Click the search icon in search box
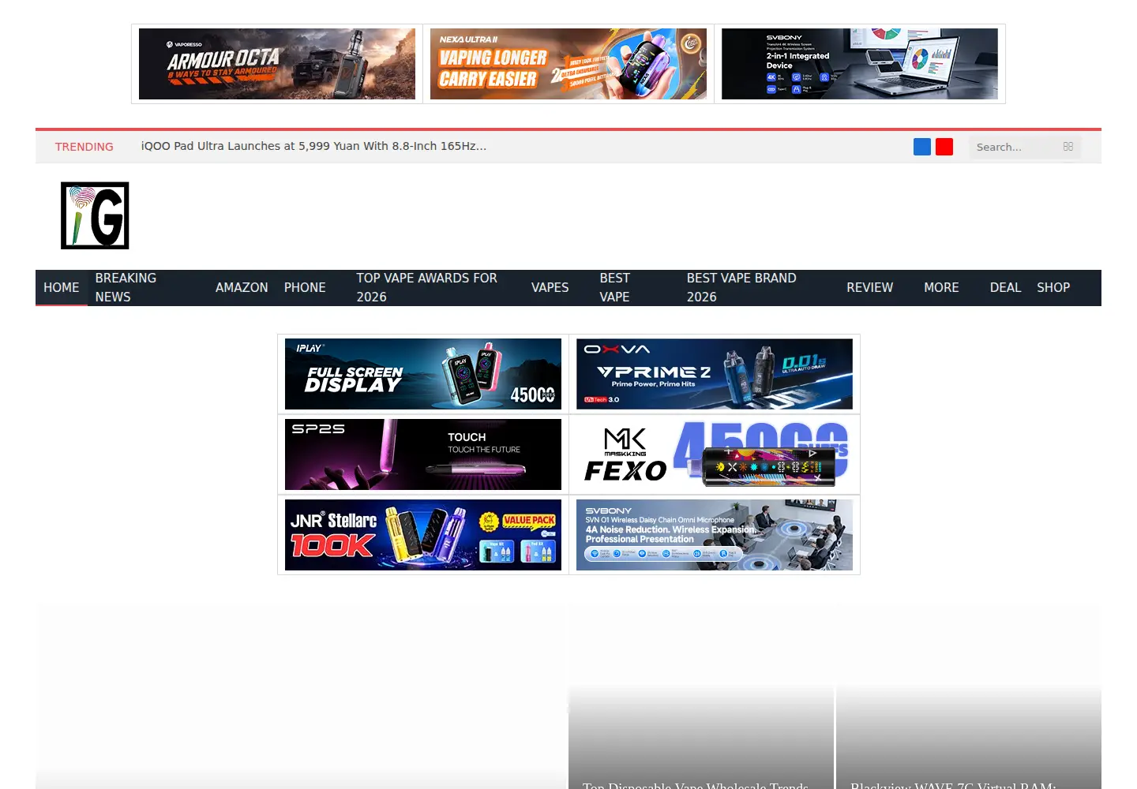Image resolution: width=1137 pixels, height=789 pixels. (x=1068, y=147)
